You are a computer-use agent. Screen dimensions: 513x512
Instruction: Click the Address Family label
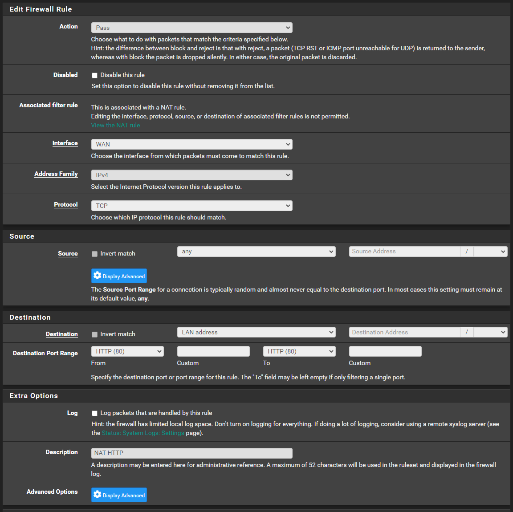click(x=56, y=174)
